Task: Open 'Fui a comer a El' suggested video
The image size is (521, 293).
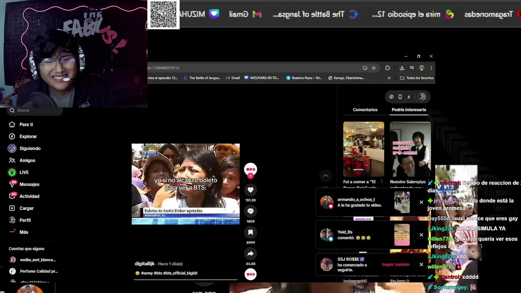Action: 363,149
